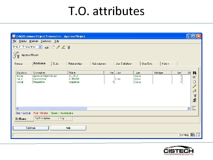The width and height of the screenshot is (213, 160).
Task: Click the horizontal scrollbar right arrow
Action: (189, 108)
